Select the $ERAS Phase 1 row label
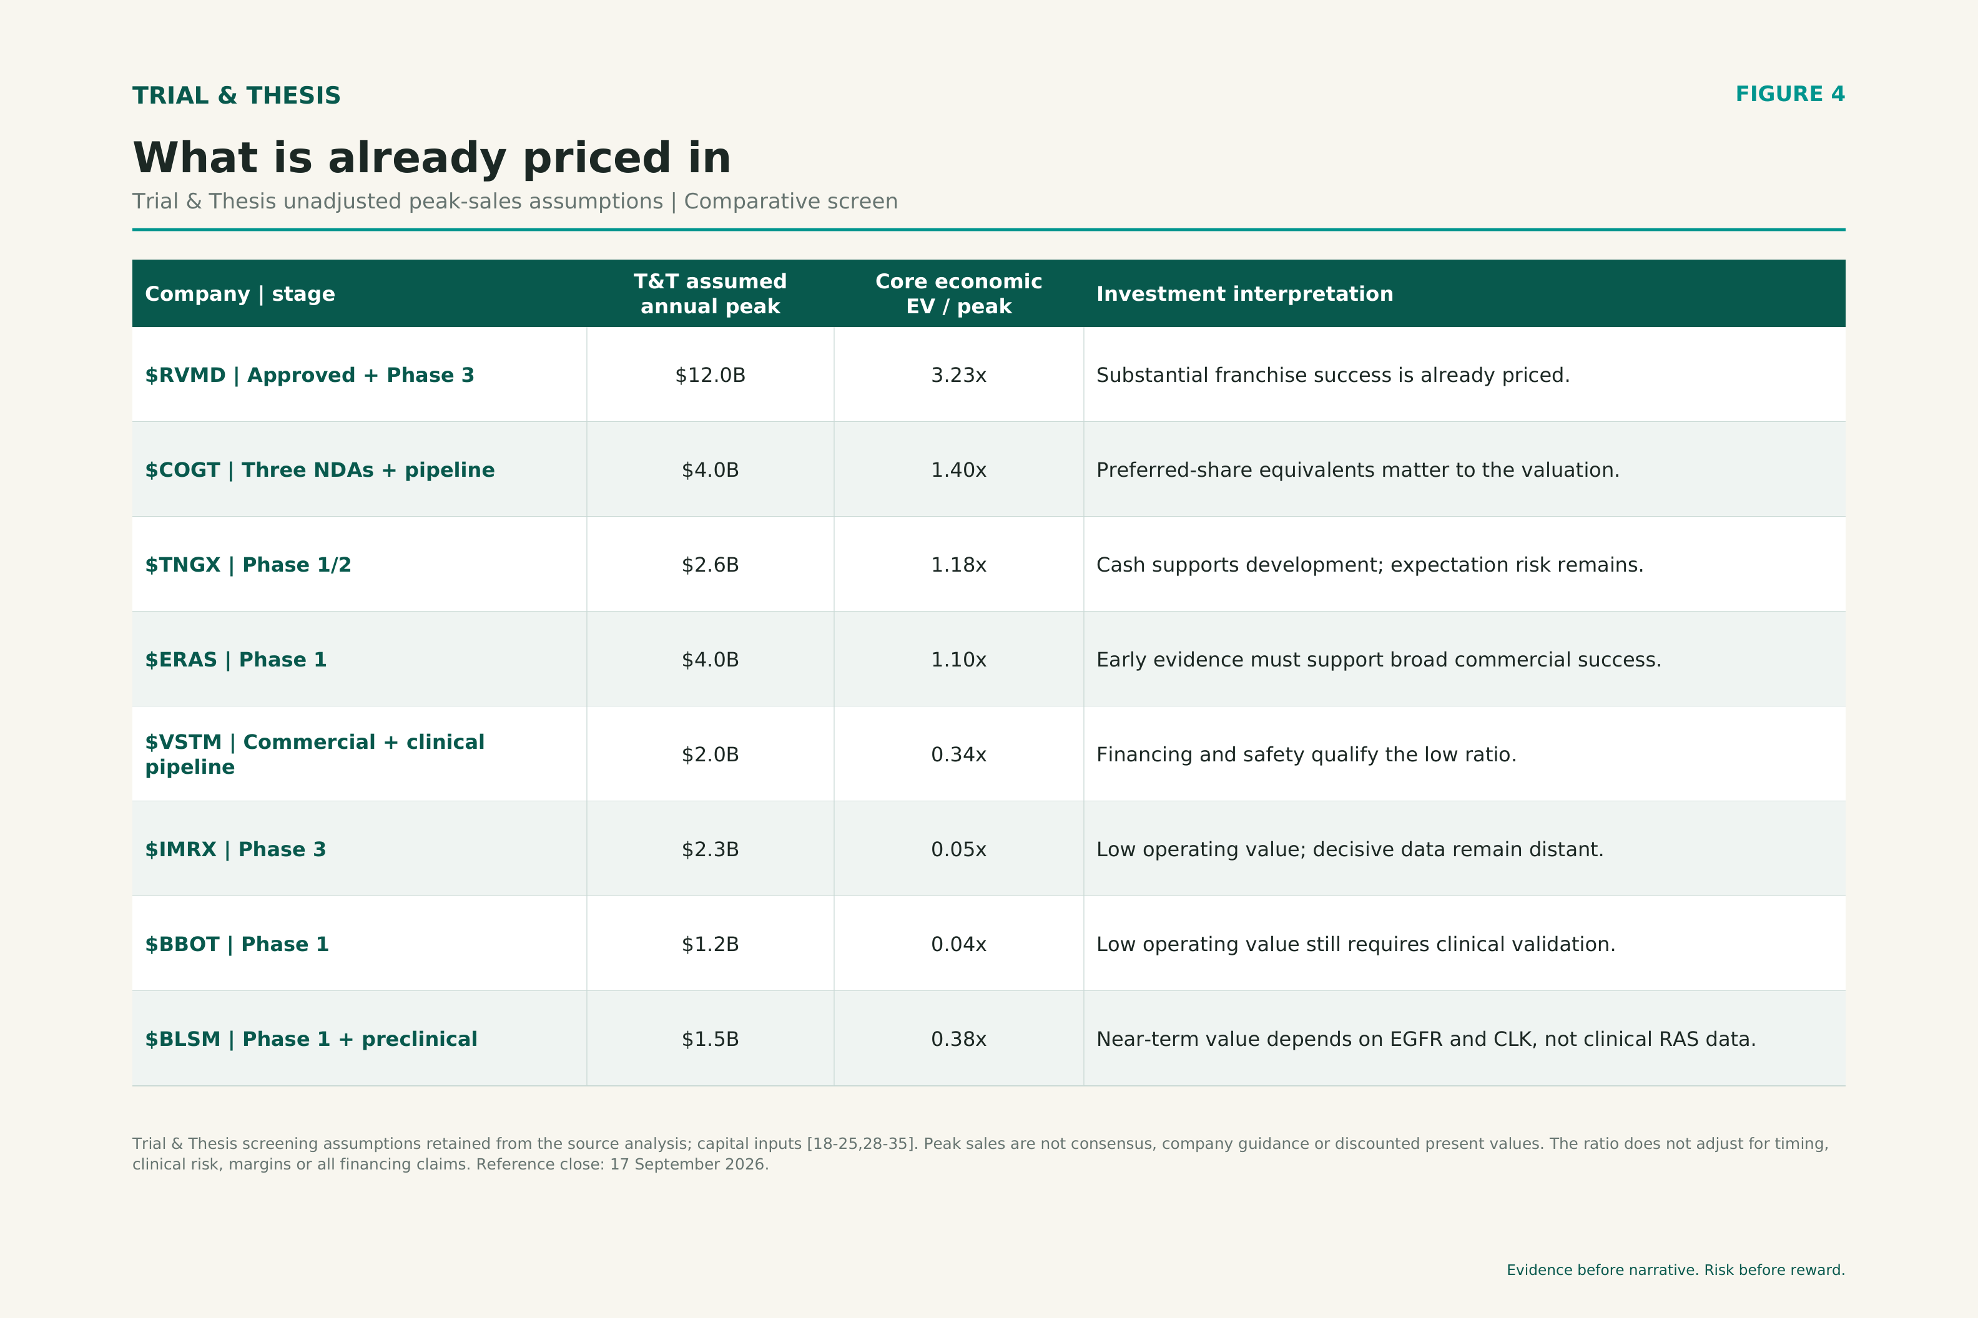 tap(235, 660)
